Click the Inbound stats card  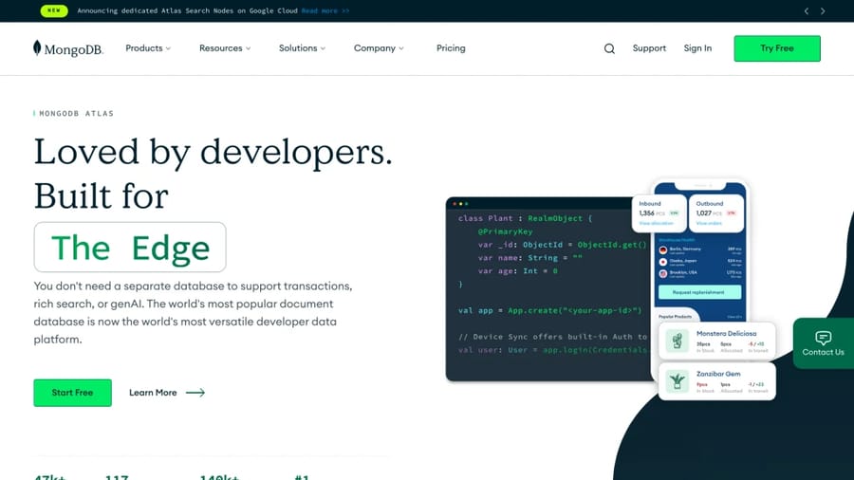tap(659, 212)
